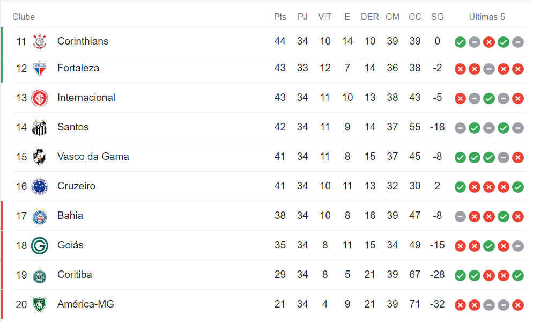Click the Fortaleza club crest
The width and height of the screenshot is (533, 322).
click(40, 68)
